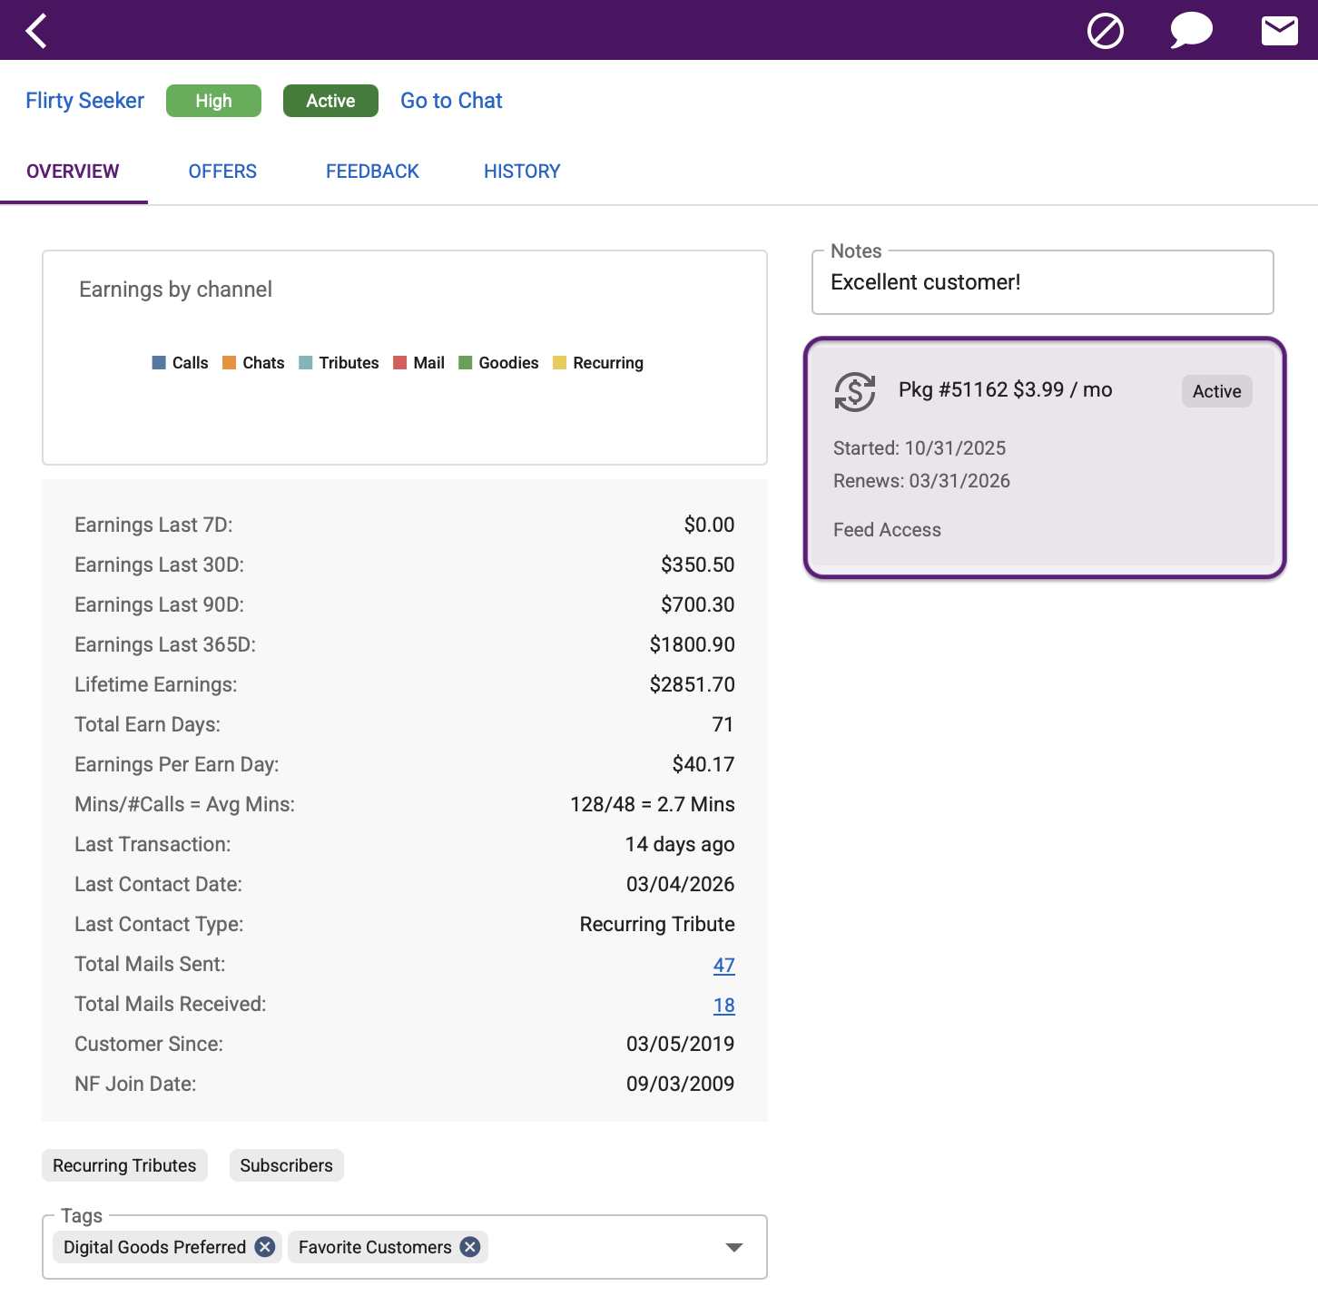Click the Earnings Last 30D value $350.50

(697, 565)
